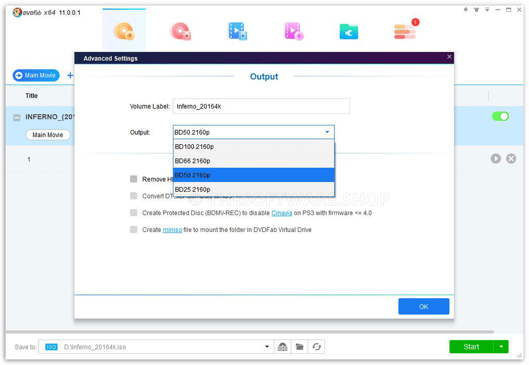
Task: Open the Cinavia link
Action: 282,213
